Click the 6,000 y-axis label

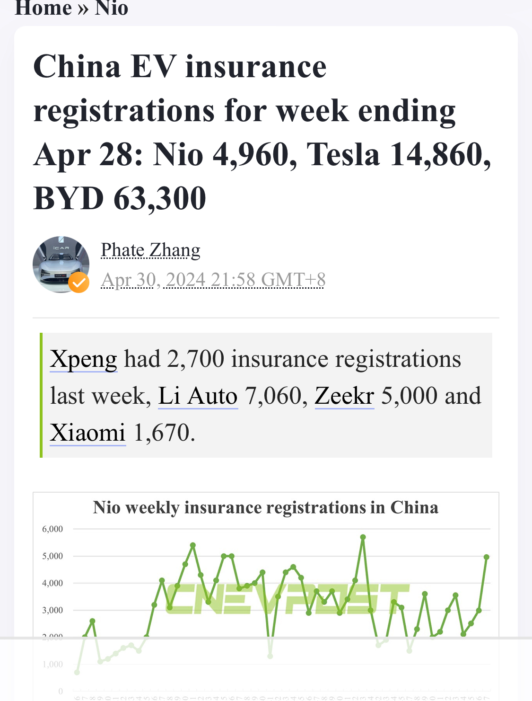click(x=52, y=529)
